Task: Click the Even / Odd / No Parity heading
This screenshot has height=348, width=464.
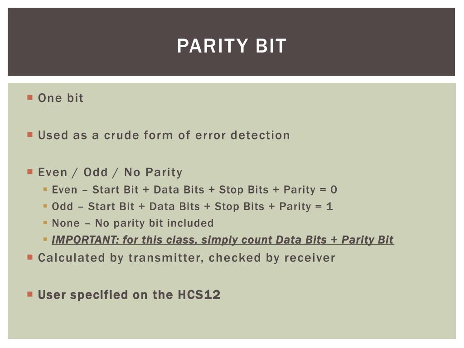Action: pos(110,172)
